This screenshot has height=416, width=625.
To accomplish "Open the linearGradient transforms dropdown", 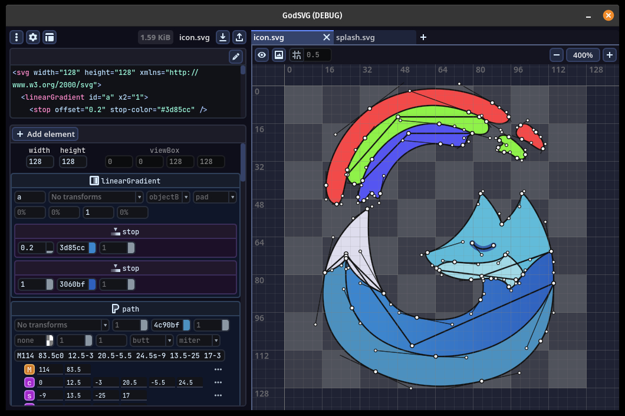I will (x=96, y=197).
